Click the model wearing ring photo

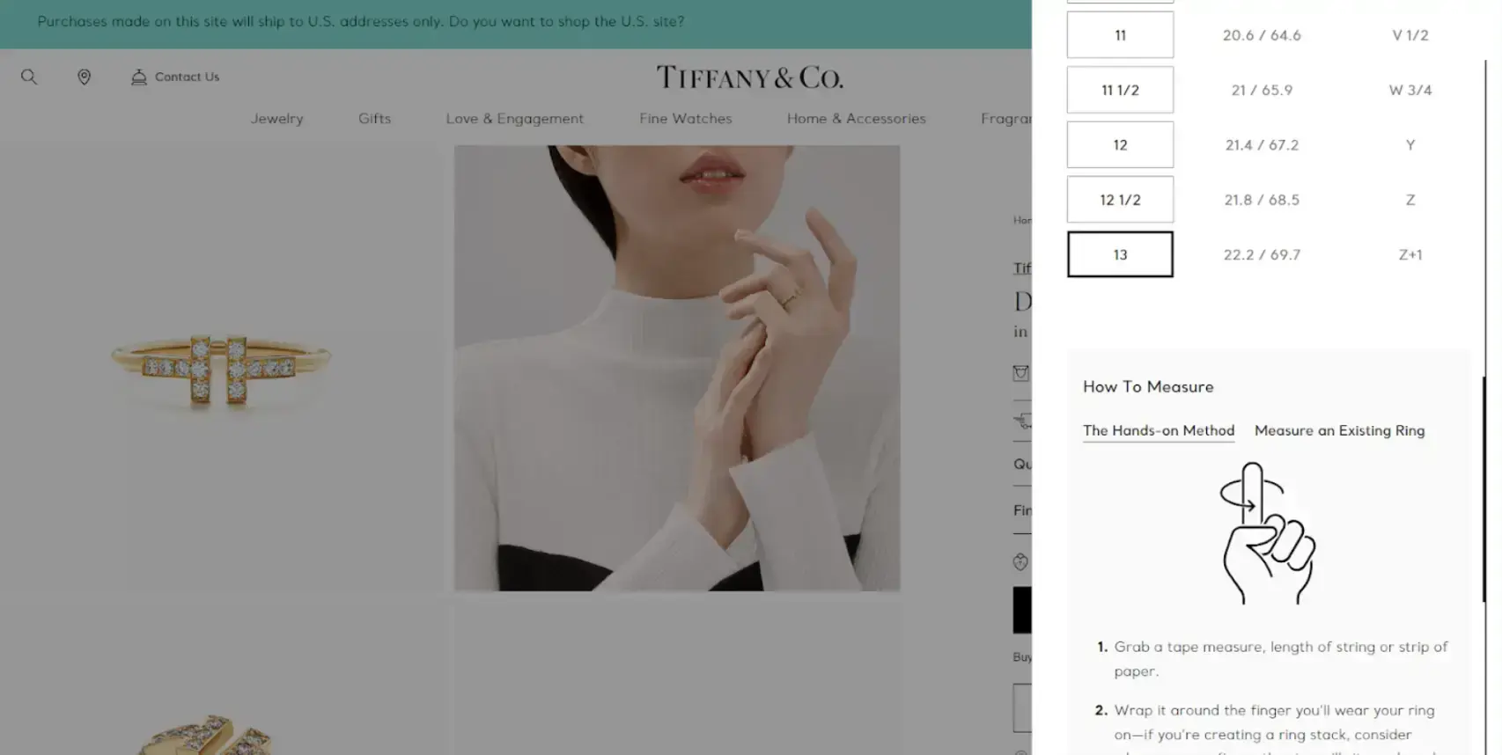(x=677, y=368)
